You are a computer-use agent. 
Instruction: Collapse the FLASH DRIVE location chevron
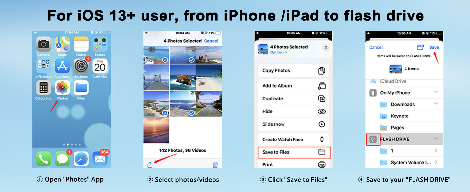pos(436,139)
